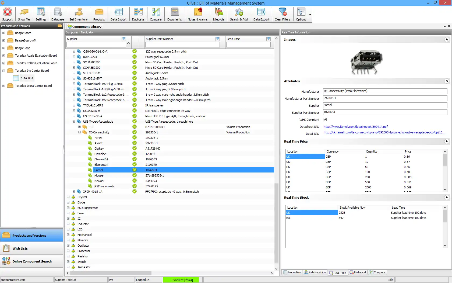Open the Wish Lists panel
Screen dimensions: 452x283
click(x=20, y=249)
